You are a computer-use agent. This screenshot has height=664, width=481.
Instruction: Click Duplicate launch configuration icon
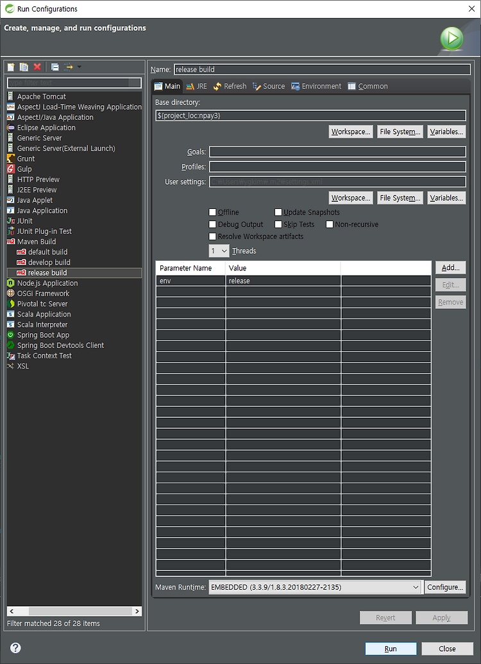click(24, 67)
